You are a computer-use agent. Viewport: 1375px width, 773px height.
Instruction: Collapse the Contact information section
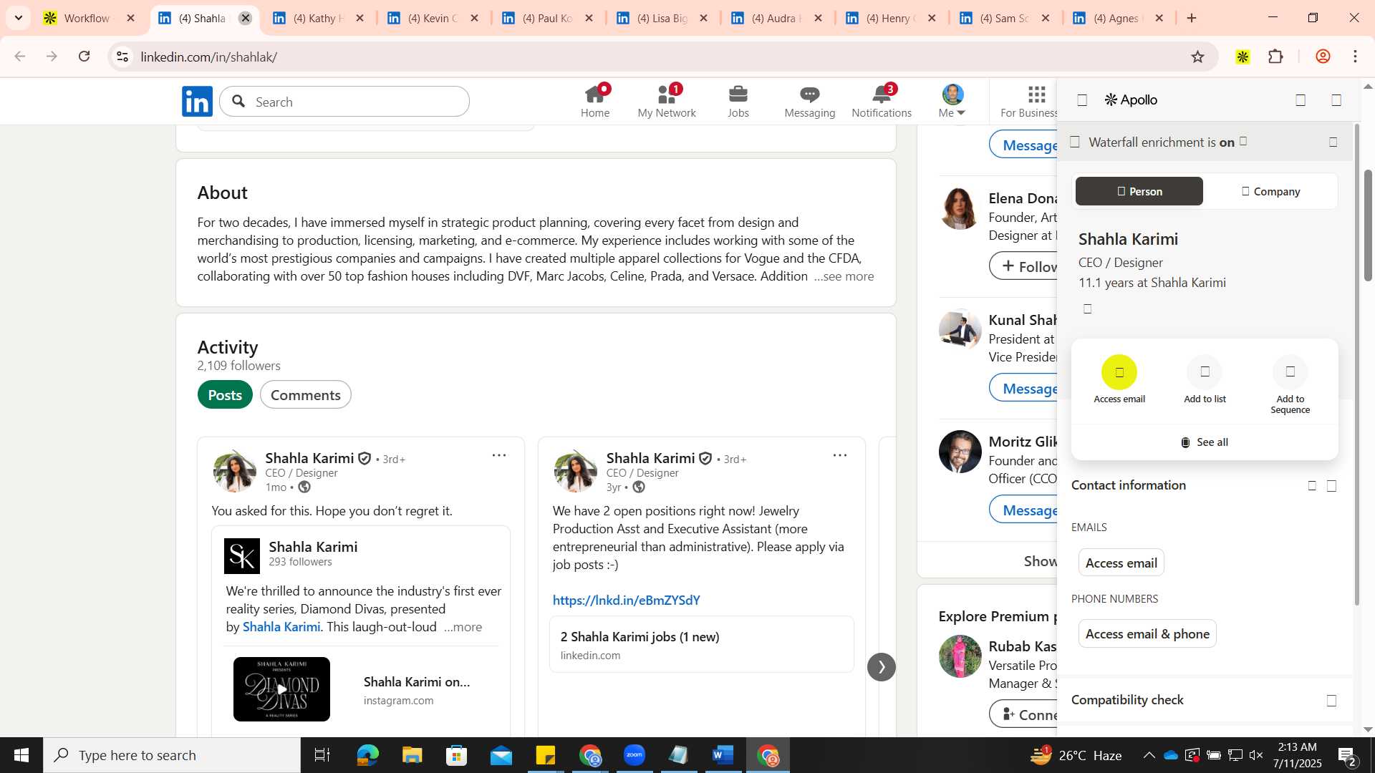(x=1331, y=486)
